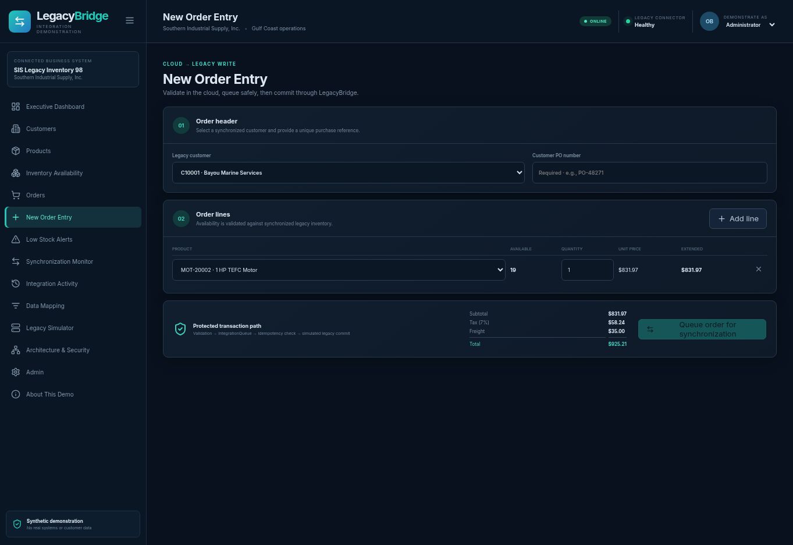Click the extended price $831.97 in order row

[x=691, y=270]
